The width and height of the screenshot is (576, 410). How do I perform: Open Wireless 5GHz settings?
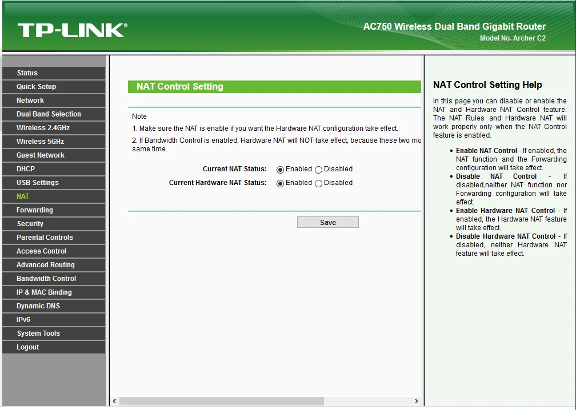pyautogui.click(x=54, y=141)
